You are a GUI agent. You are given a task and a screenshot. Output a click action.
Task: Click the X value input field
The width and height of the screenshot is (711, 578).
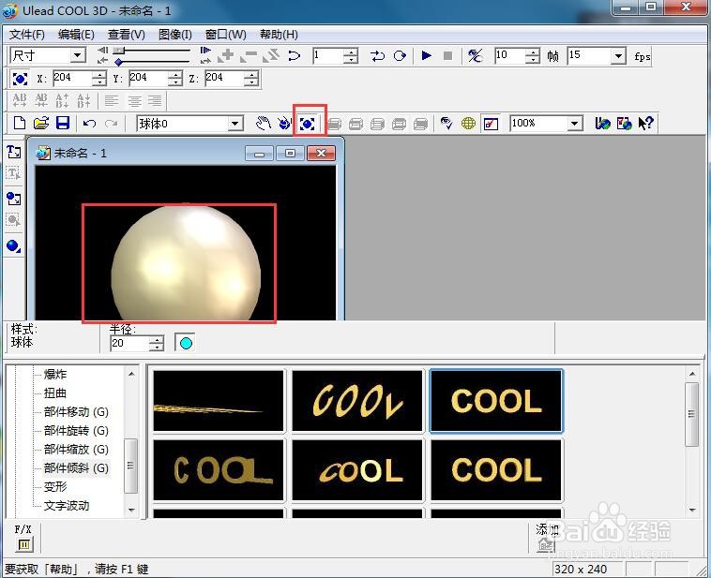[x=72, y=79]
